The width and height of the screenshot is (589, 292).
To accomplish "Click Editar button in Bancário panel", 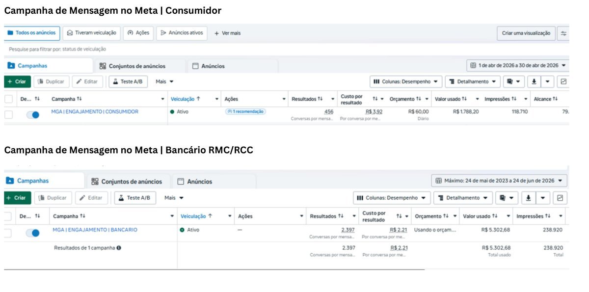I will (x=91, y=198).
